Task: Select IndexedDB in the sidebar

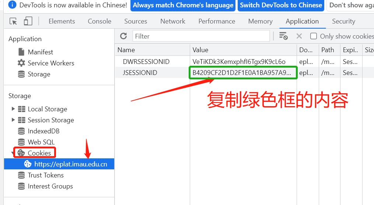Action: point(43,131)
